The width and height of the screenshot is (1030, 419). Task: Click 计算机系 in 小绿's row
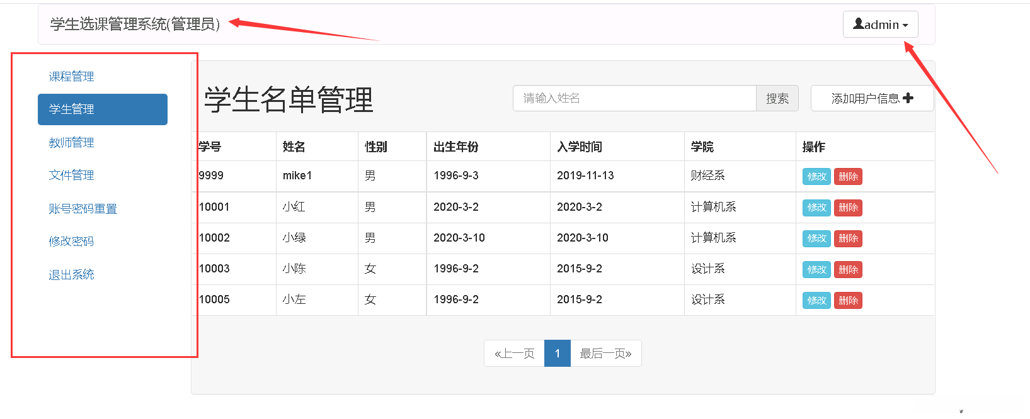pyautogui.click(x=714, y=238)
